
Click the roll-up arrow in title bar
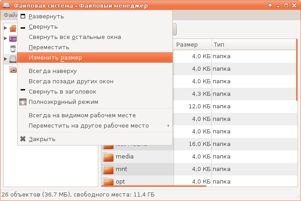pos(270,5)
